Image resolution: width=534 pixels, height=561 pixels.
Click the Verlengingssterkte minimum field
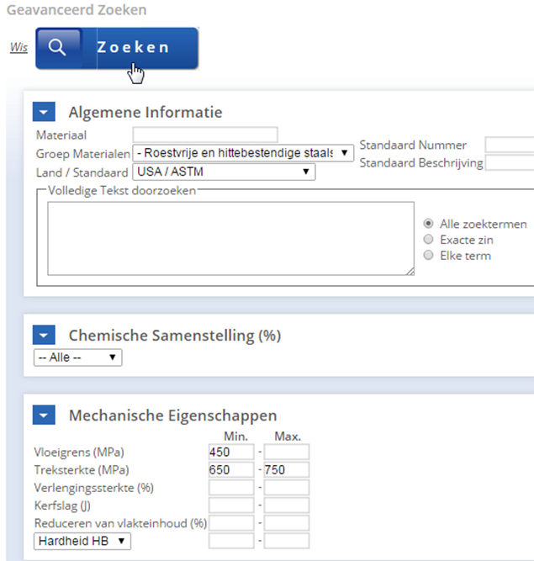231,488
